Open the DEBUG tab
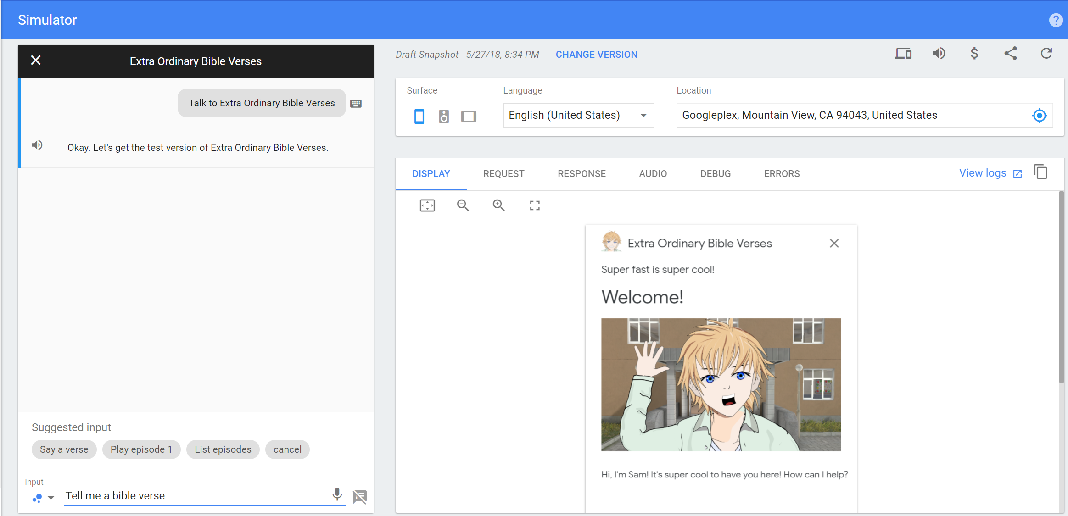This screenshot has height=516, width=1068. (x=715, y=174)
